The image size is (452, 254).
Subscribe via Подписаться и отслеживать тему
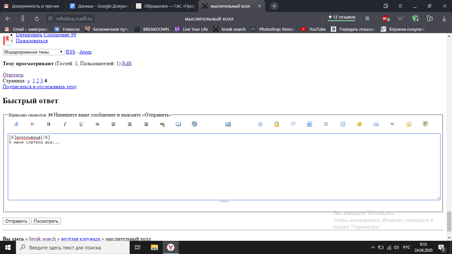40,87
